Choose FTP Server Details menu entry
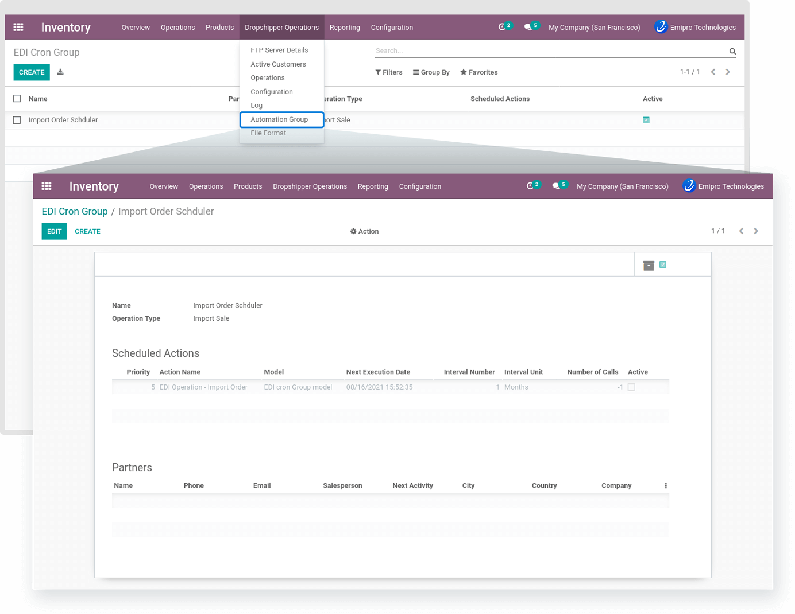 [x=279, y=50]
